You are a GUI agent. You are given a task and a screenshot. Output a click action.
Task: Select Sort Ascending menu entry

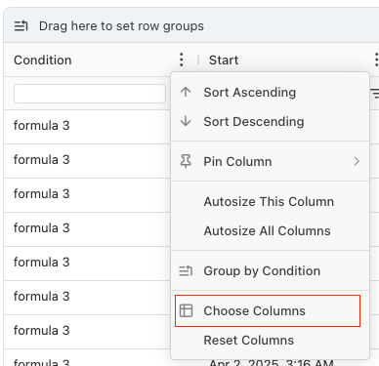click(x=271, y=92)
